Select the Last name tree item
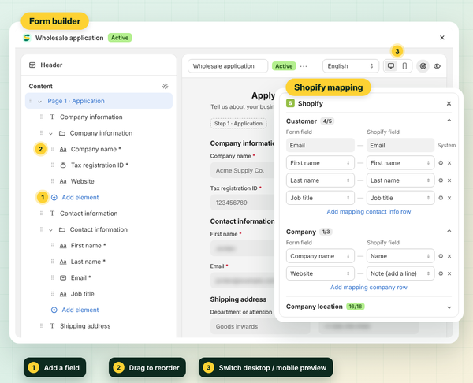The width and height of the screenshot is (473, 383). pyautogui.click(x=88, y=262)
